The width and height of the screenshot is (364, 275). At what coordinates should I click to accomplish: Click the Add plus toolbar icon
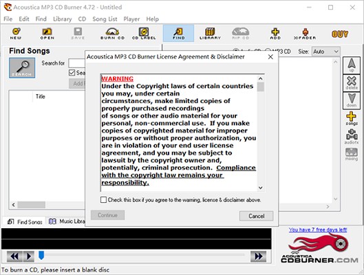tap(275, 34)
